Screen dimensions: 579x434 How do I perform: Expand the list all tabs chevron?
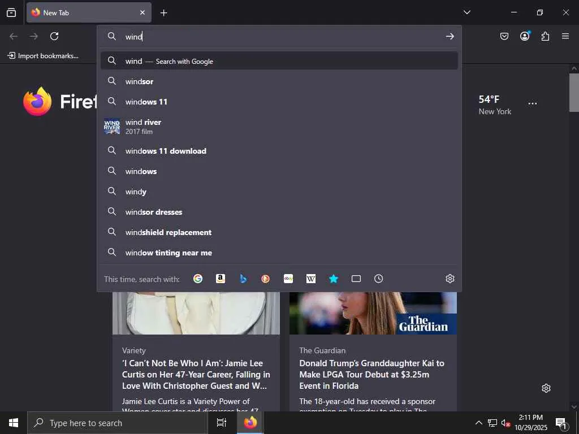tap(466, 12)
